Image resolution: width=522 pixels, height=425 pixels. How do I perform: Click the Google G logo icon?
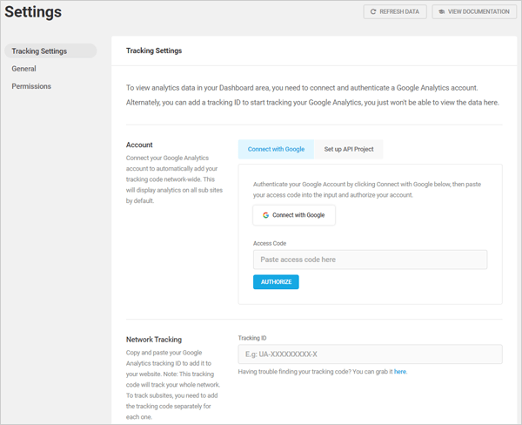coord(265,215)
